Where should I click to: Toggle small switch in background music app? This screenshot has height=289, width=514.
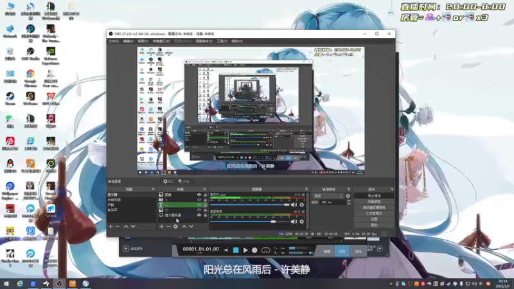(x=311, y=253)
